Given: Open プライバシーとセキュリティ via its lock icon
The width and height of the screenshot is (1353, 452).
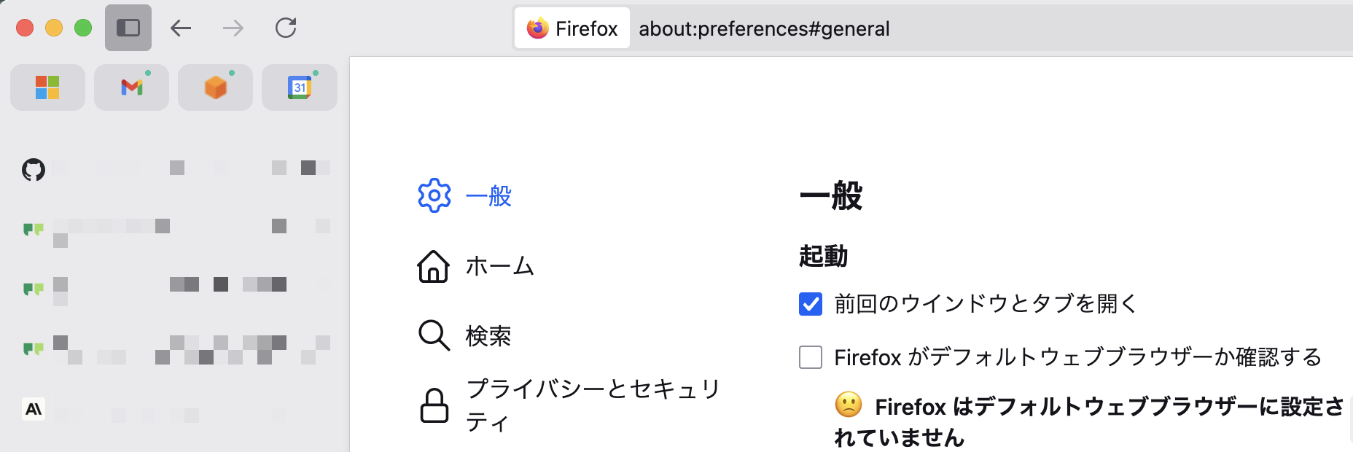Looking at the screenshot, I should click(434, 405).
